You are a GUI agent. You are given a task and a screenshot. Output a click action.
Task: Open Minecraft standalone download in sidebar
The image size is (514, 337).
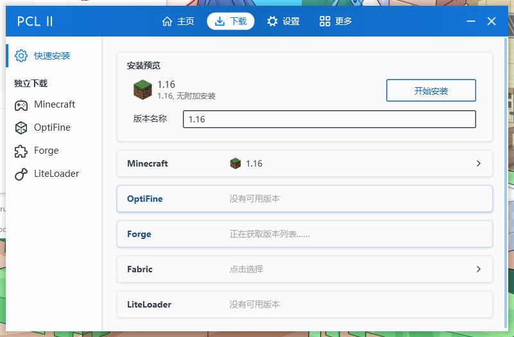[x=53, y=104]
